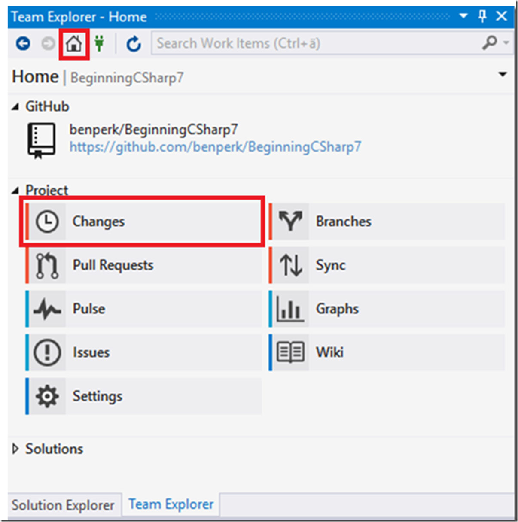
Task: Click the Issues exclamation icon
Action: (47, 353)
